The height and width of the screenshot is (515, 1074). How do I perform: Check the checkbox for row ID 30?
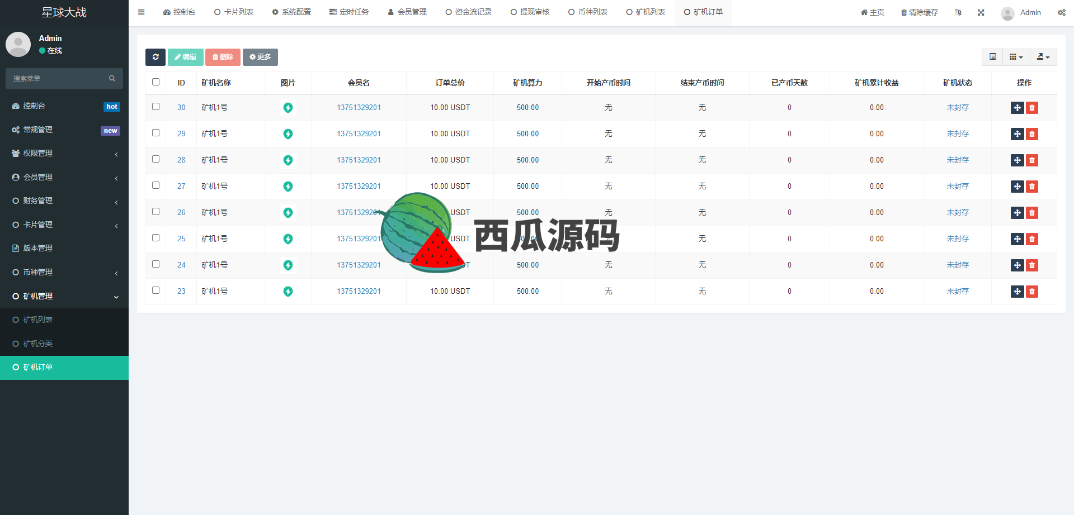click(156, 107)
